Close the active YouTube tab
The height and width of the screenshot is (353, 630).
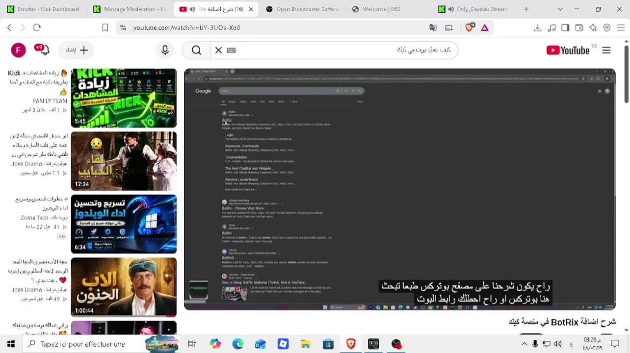[251, 9]
